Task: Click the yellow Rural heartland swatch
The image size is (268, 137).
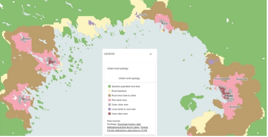Action: 110,91
